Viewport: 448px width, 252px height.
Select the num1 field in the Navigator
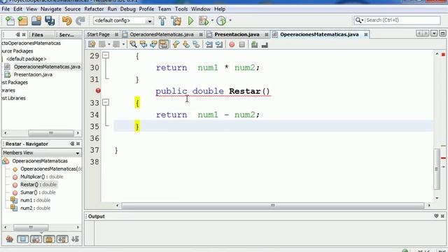pyautogui.click(x=35, y=200)
